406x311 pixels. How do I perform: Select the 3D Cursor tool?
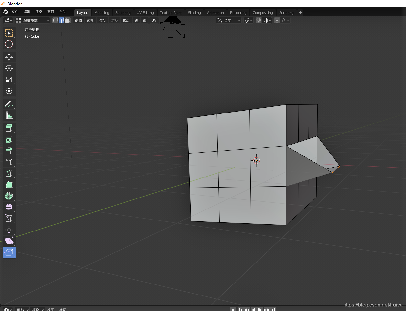pyautogui.click(x=9, y=44)
